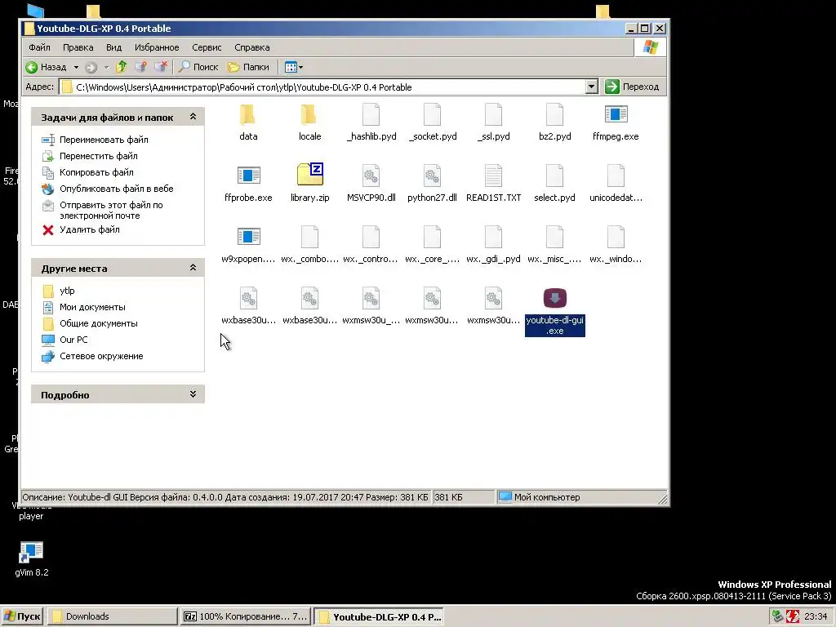Open Сетевое окружение link
836x627 pixels.
[x=101, y=356]
